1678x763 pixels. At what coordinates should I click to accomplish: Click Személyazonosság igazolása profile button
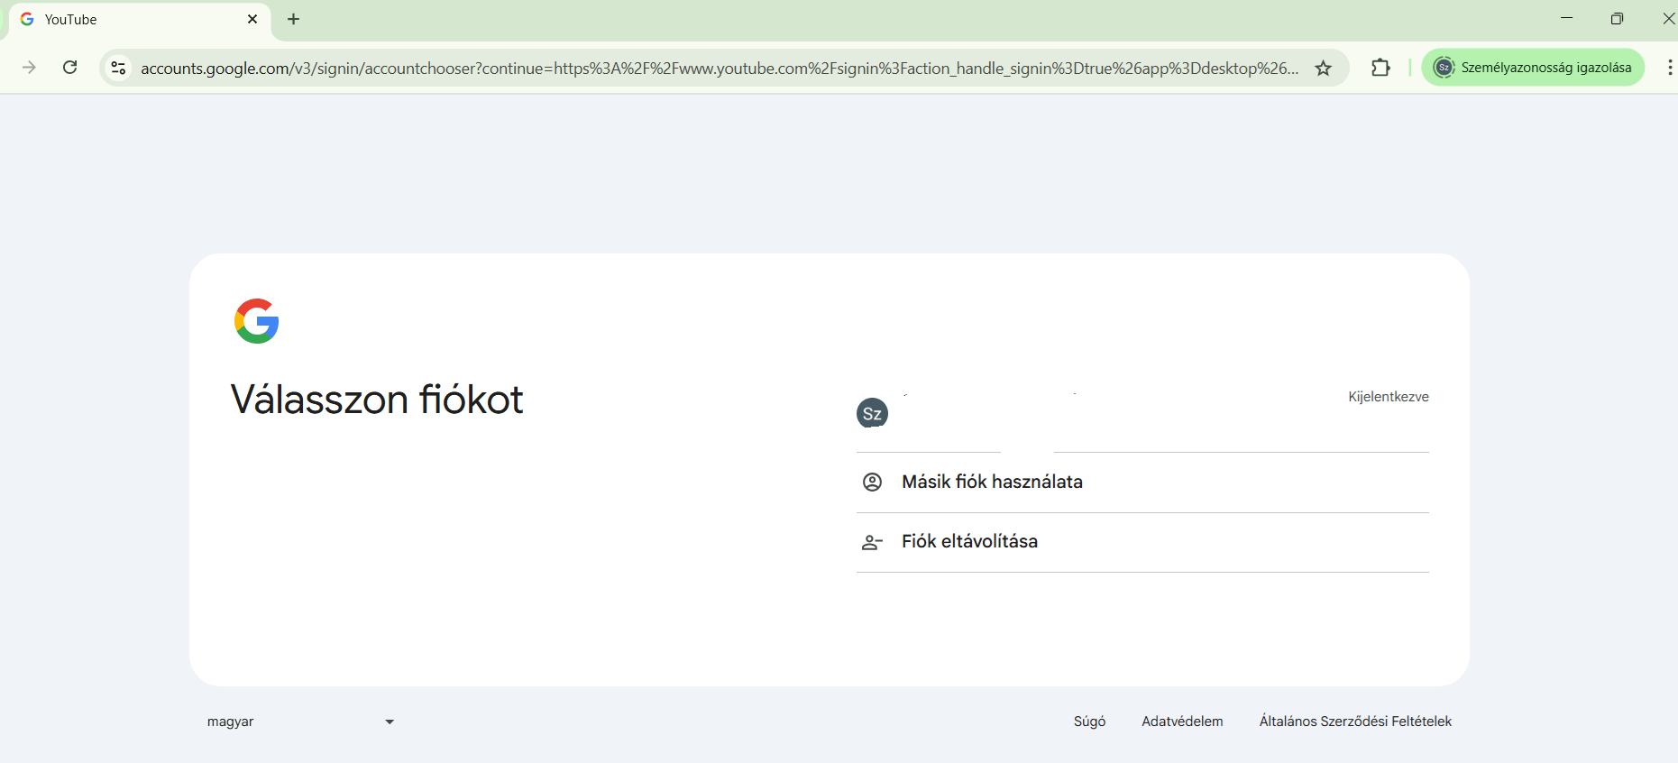1533,68
